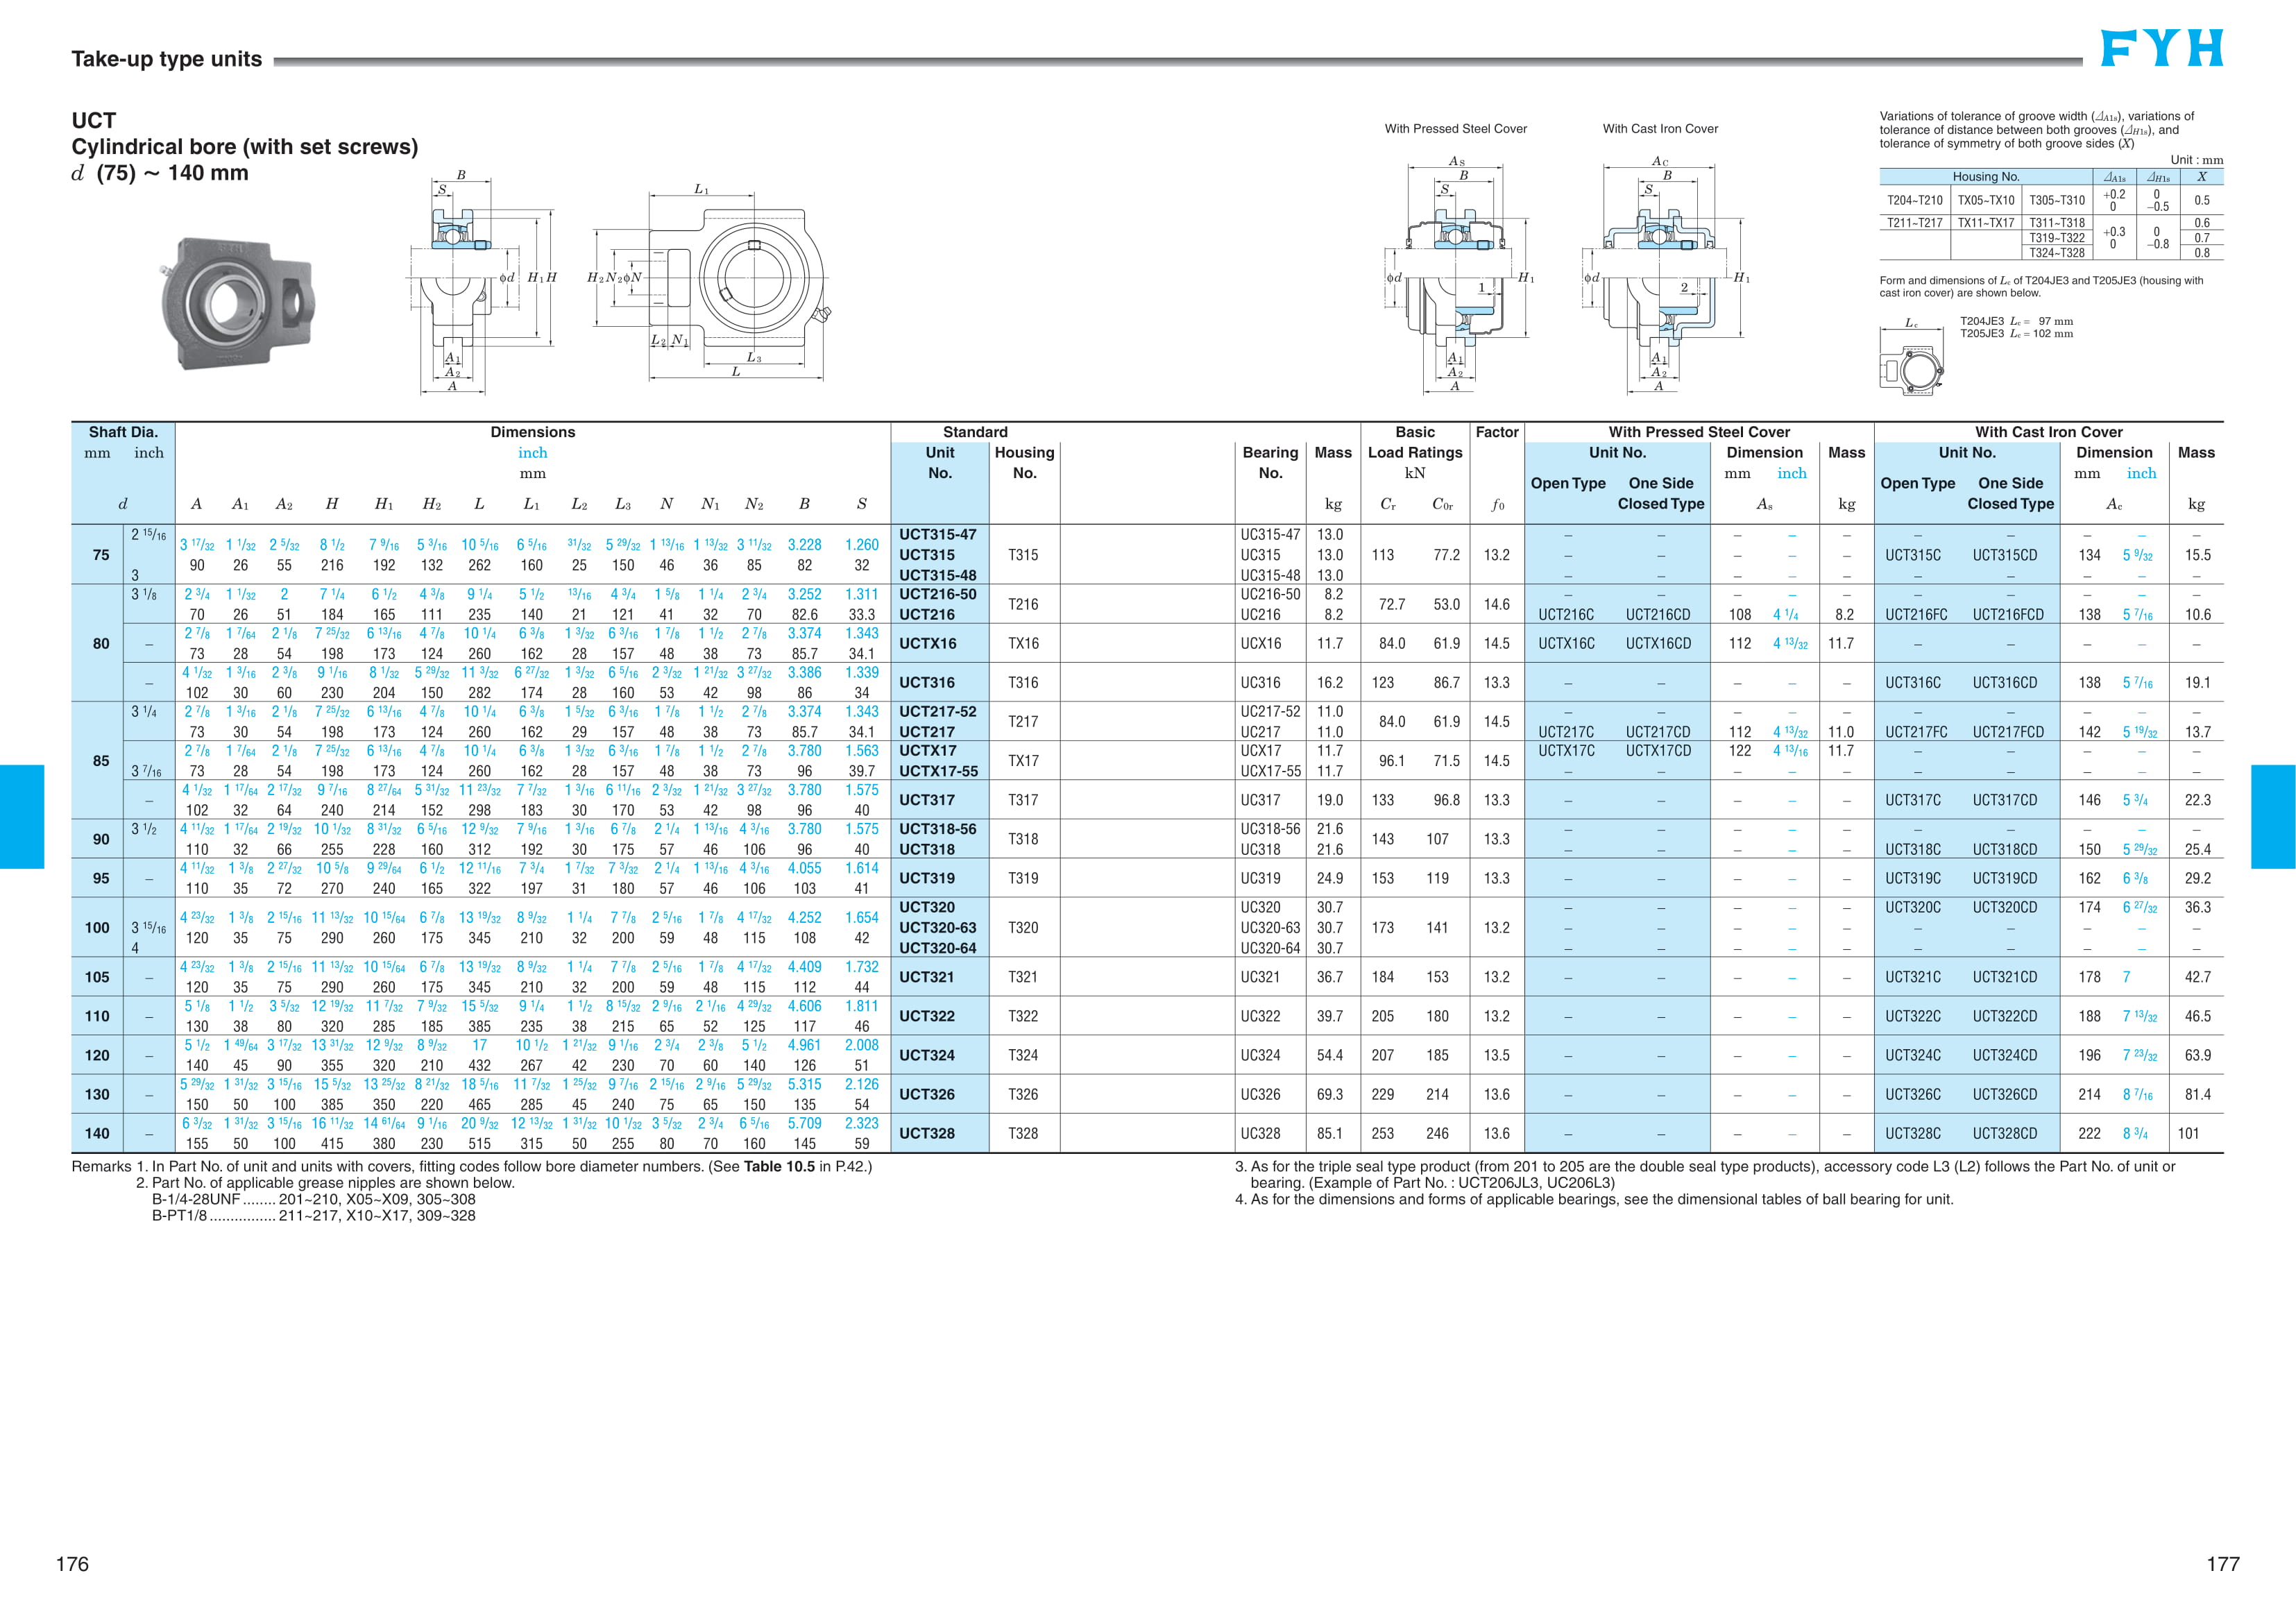Click bearing number UC315-48

click(x=1270, y=575)
